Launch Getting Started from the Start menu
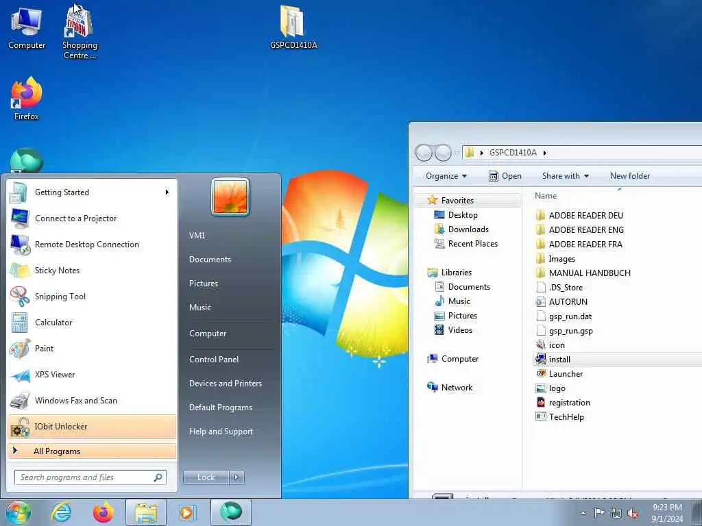702x526 pixels. tap(92, 192)
